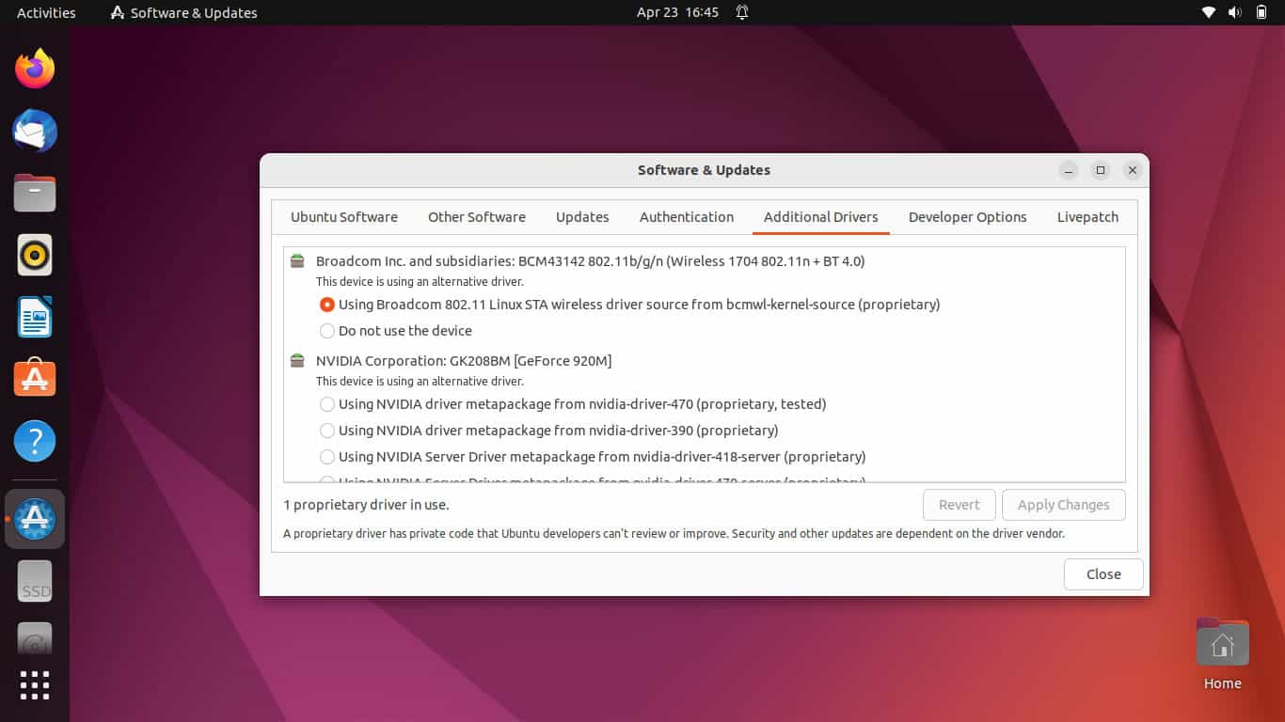
Task: Click the Software & Updates dock icon
Action: (34, 518)
